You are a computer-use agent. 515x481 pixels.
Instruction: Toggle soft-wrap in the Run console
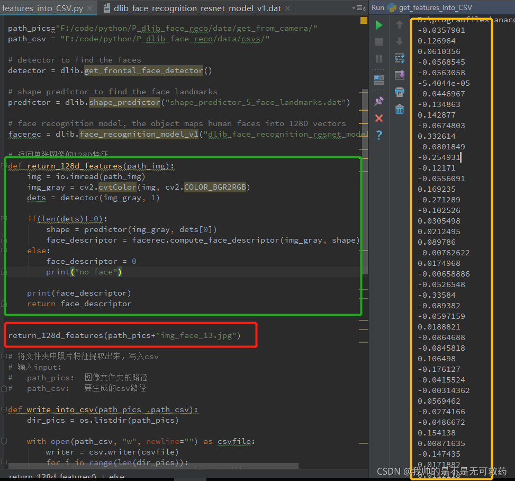(x=400, y=58)
